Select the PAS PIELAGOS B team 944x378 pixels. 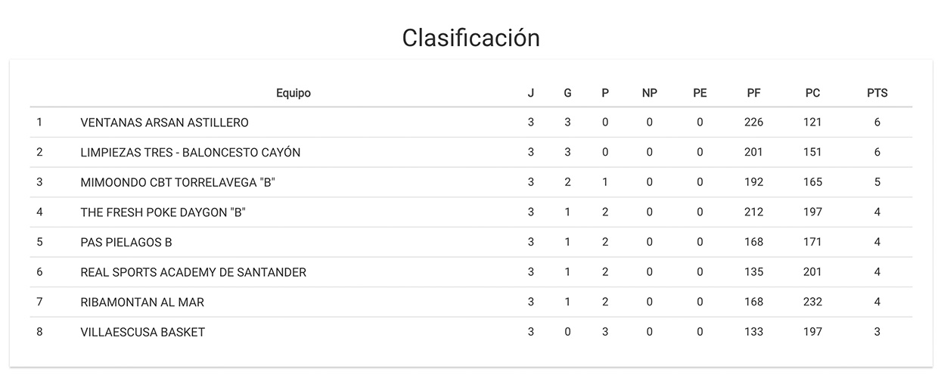pyautogui.click(x=126, y=242)
